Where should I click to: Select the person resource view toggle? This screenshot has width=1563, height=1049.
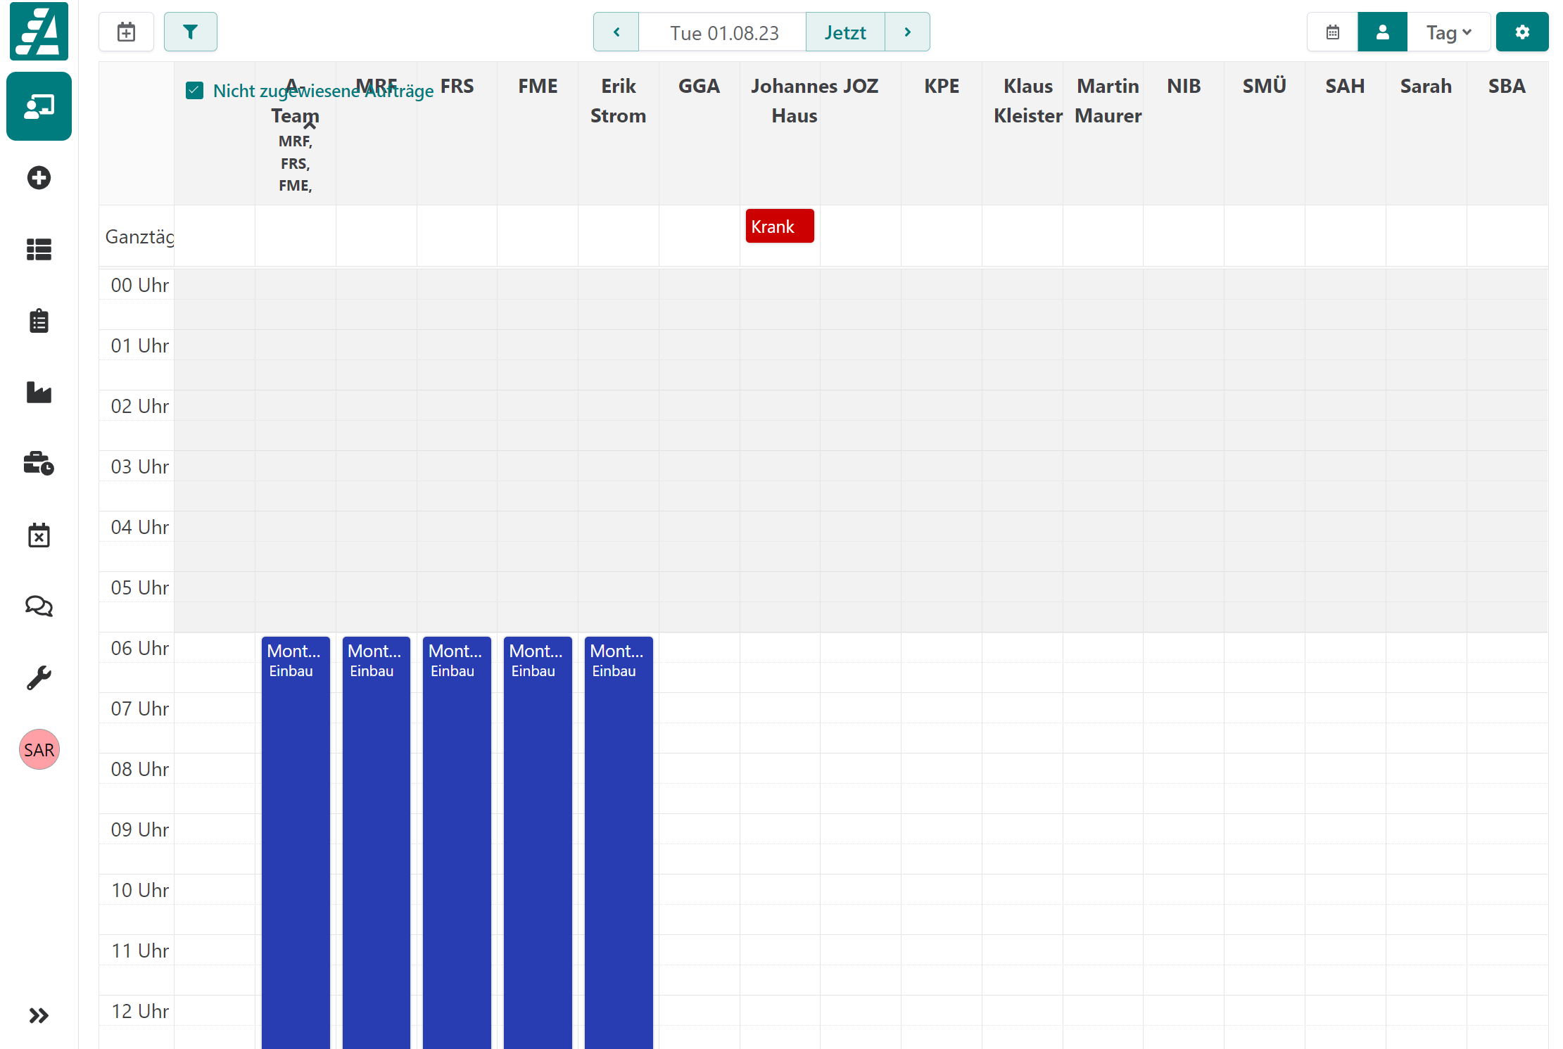(x=1382, y=32)
